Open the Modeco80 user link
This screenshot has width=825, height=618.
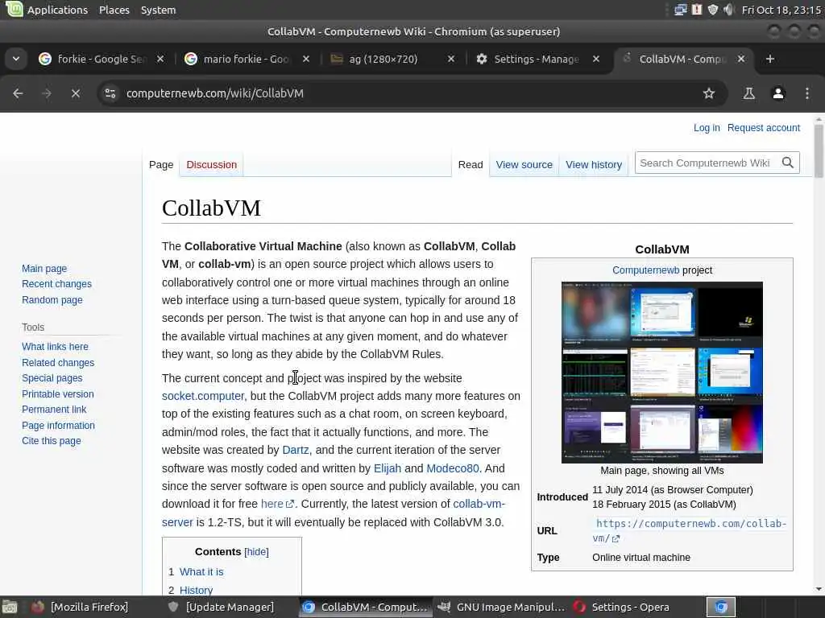tap(453, 468)
